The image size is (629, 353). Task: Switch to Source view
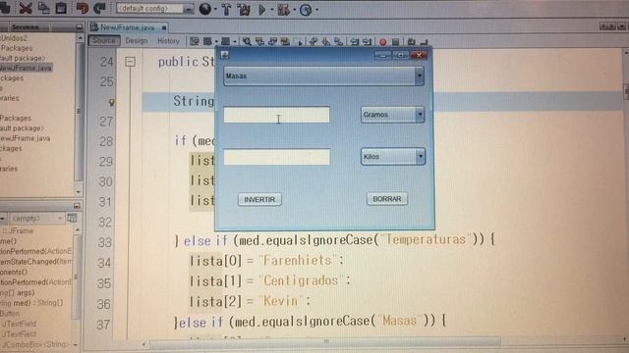104,40
